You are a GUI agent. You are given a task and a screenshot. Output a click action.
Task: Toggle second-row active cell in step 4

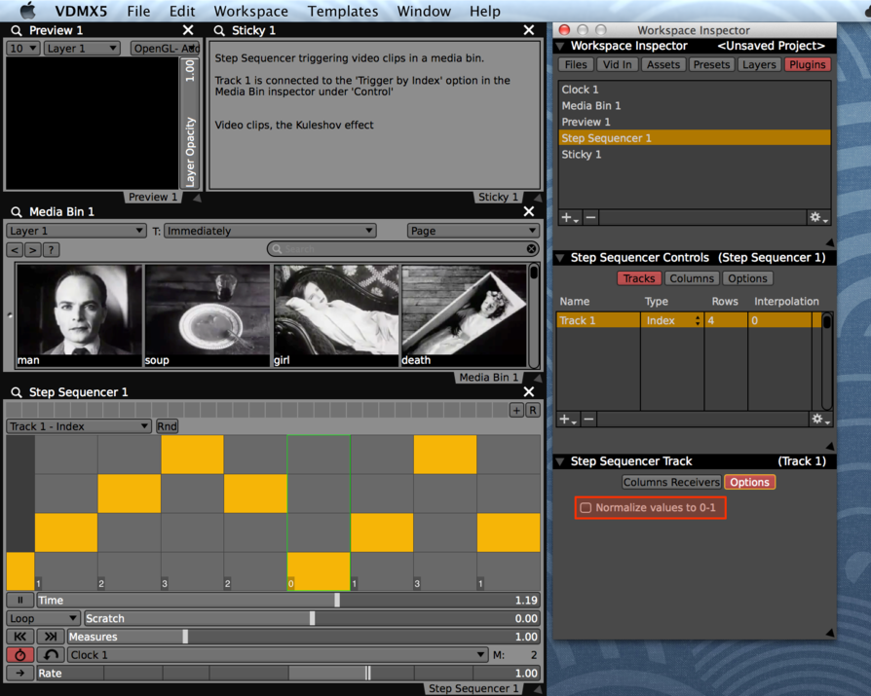click(x=255, y=494)
